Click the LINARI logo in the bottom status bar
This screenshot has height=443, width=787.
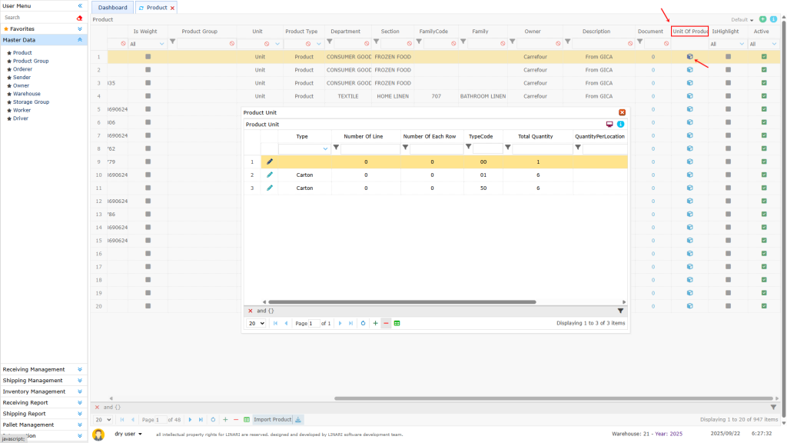click(x=98, y=434)
